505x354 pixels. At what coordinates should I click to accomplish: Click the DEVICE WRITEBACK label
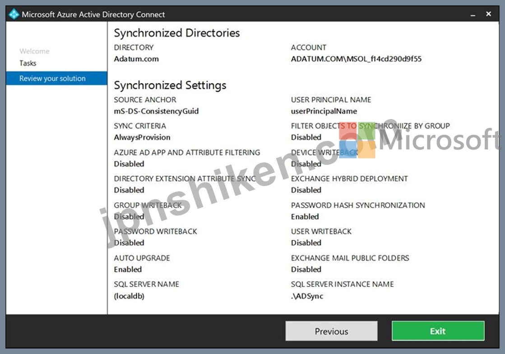pyautogui.click(x=324, y=152)
